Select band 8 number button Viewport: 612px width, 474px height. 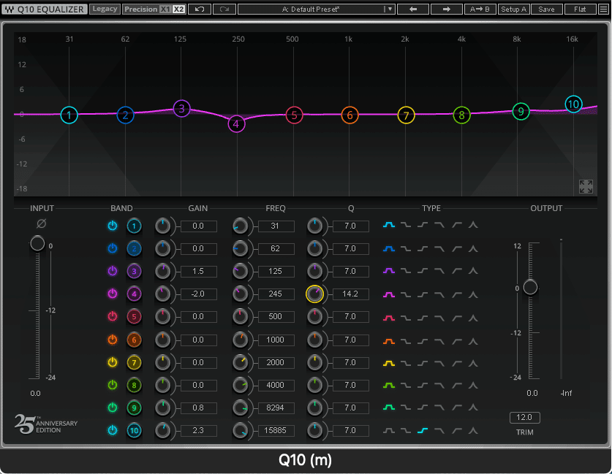[x=134, y=385]
